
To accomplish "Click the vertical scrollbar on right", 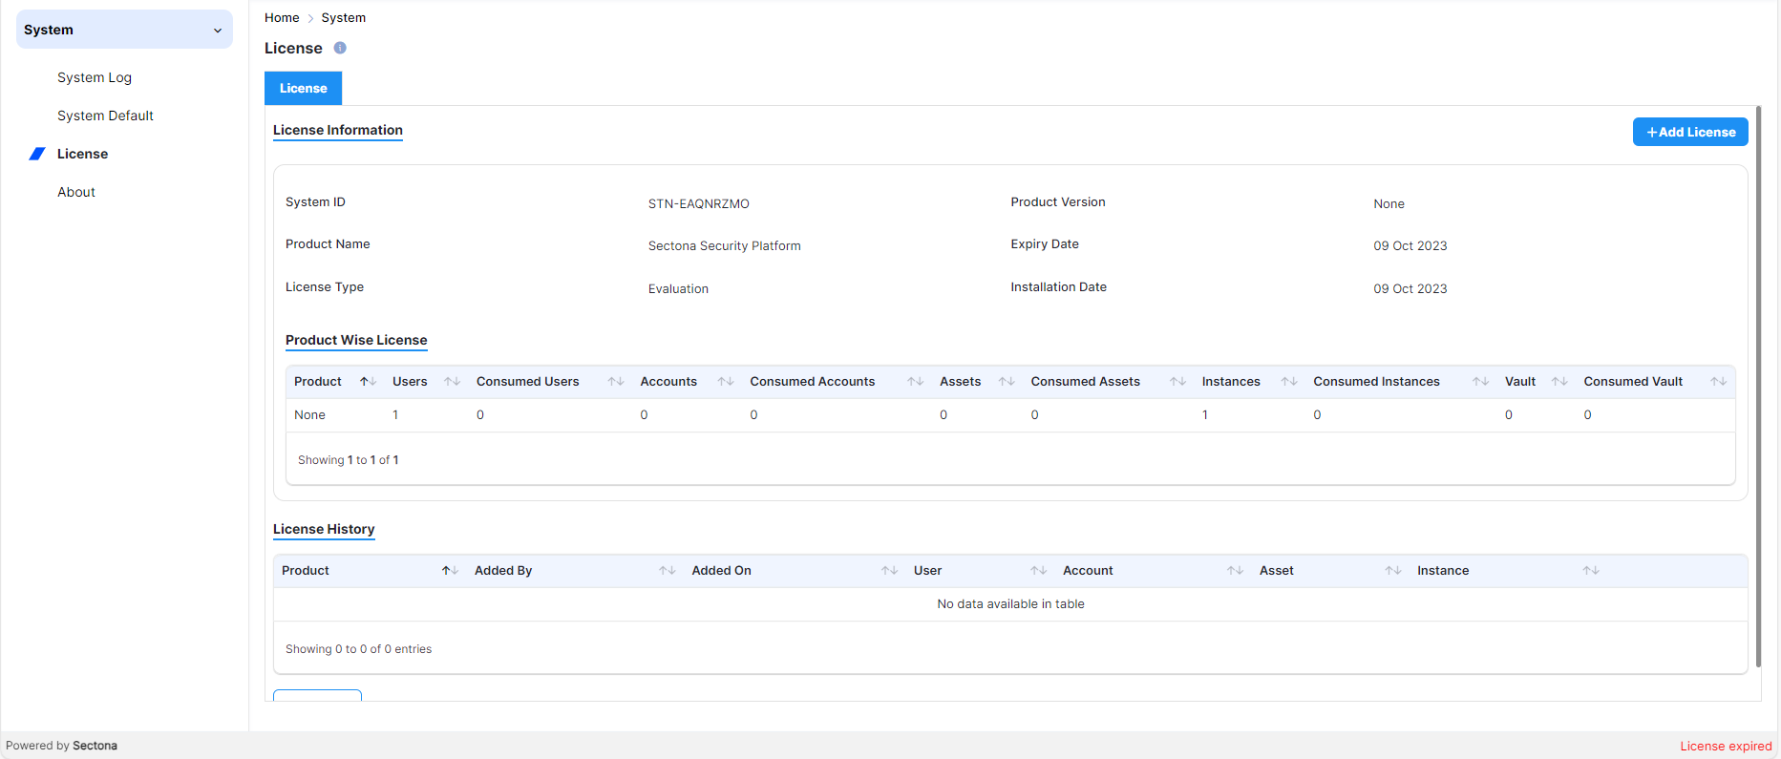I will 1758,382.
